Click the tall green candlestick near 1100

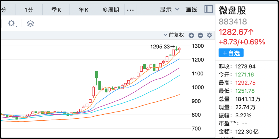pyautogui.click(x=96, y=74)
